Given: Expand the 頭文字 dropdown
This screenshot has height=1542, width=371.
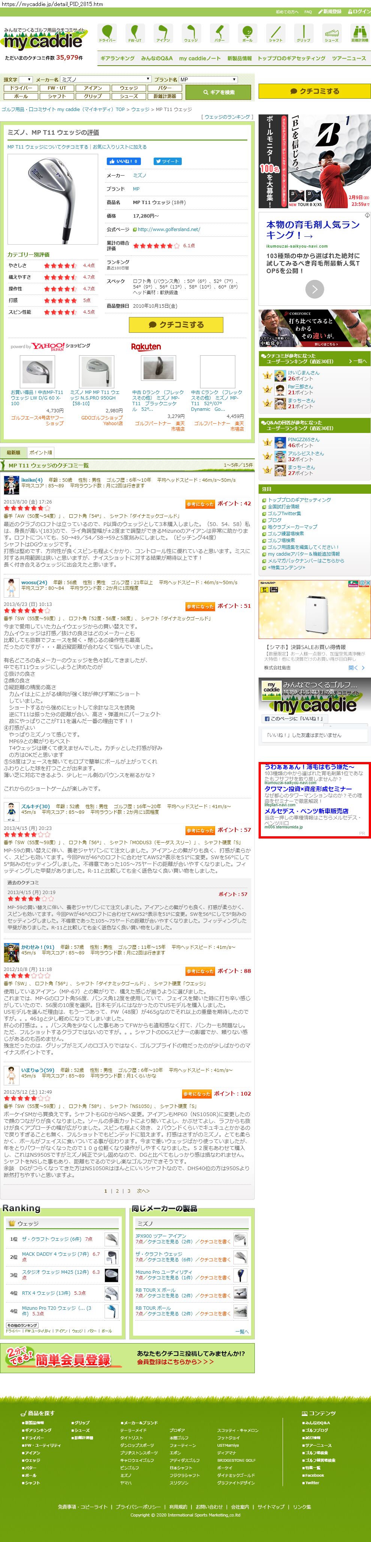Looking at the screenshot, I should [x=26, y=80].
